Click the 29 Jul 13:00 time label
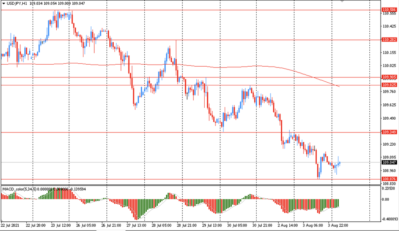The height and width of the screenshot is (231, 399). (212, 225)
